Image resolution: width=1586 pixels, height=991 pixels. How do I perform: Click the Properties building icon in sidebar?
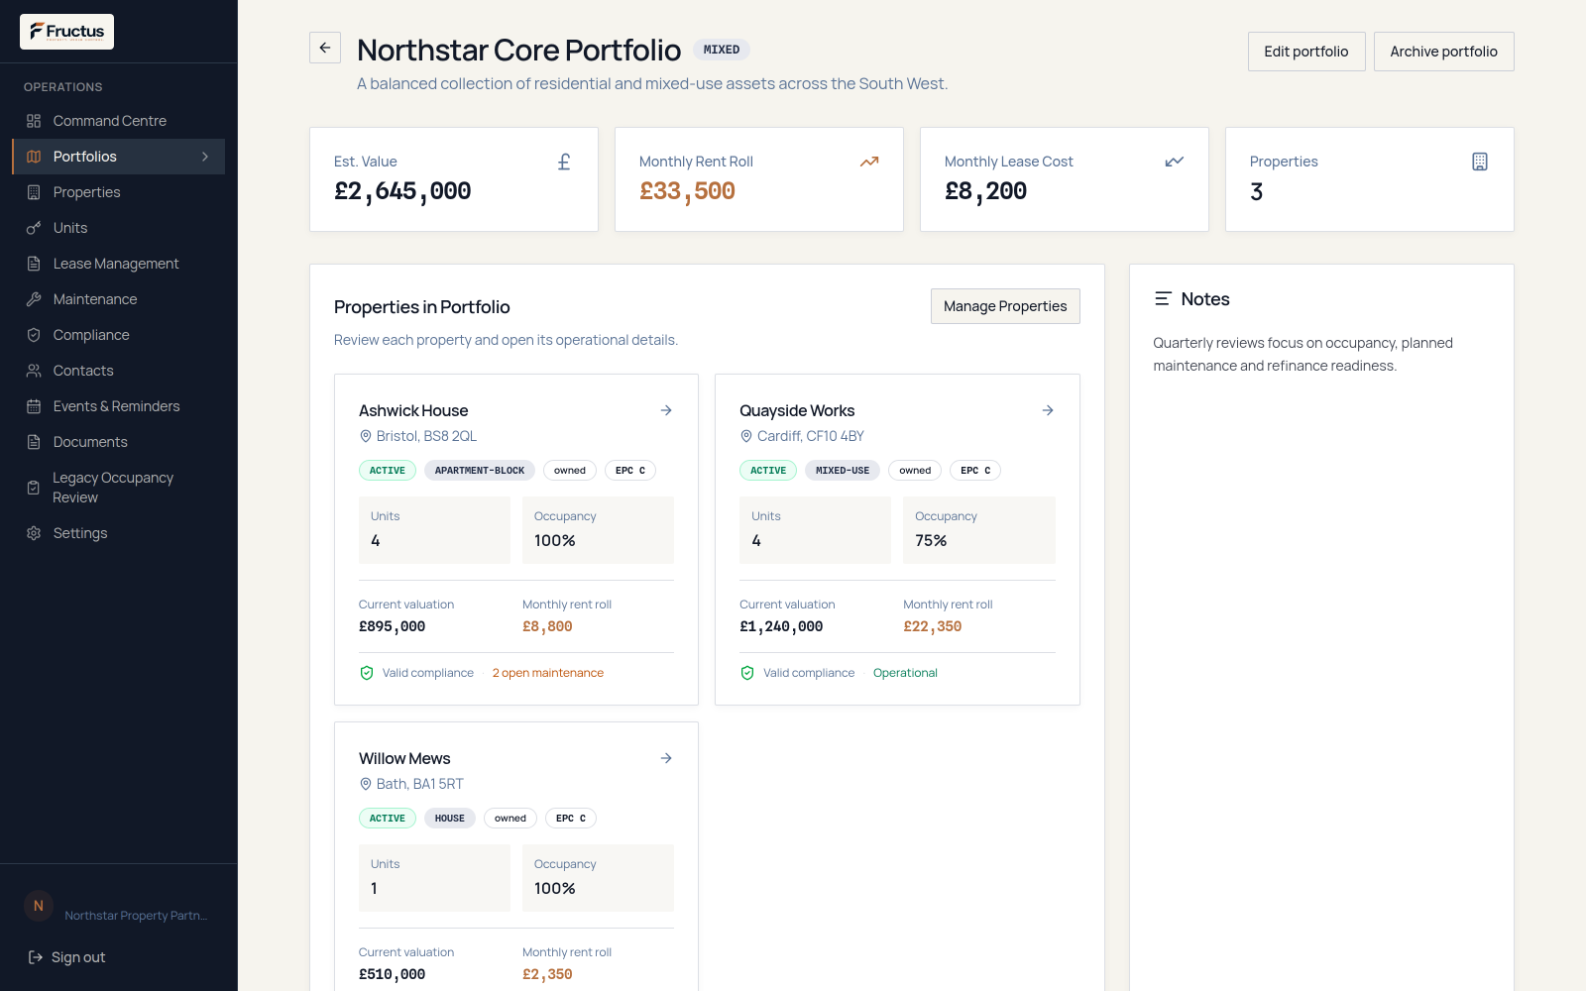pyautogui.click(x=34, y=192)
